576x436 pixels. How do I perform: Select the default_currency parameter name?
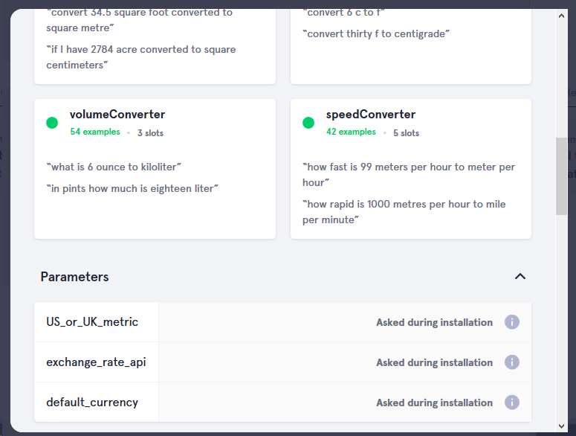(92, 403)
